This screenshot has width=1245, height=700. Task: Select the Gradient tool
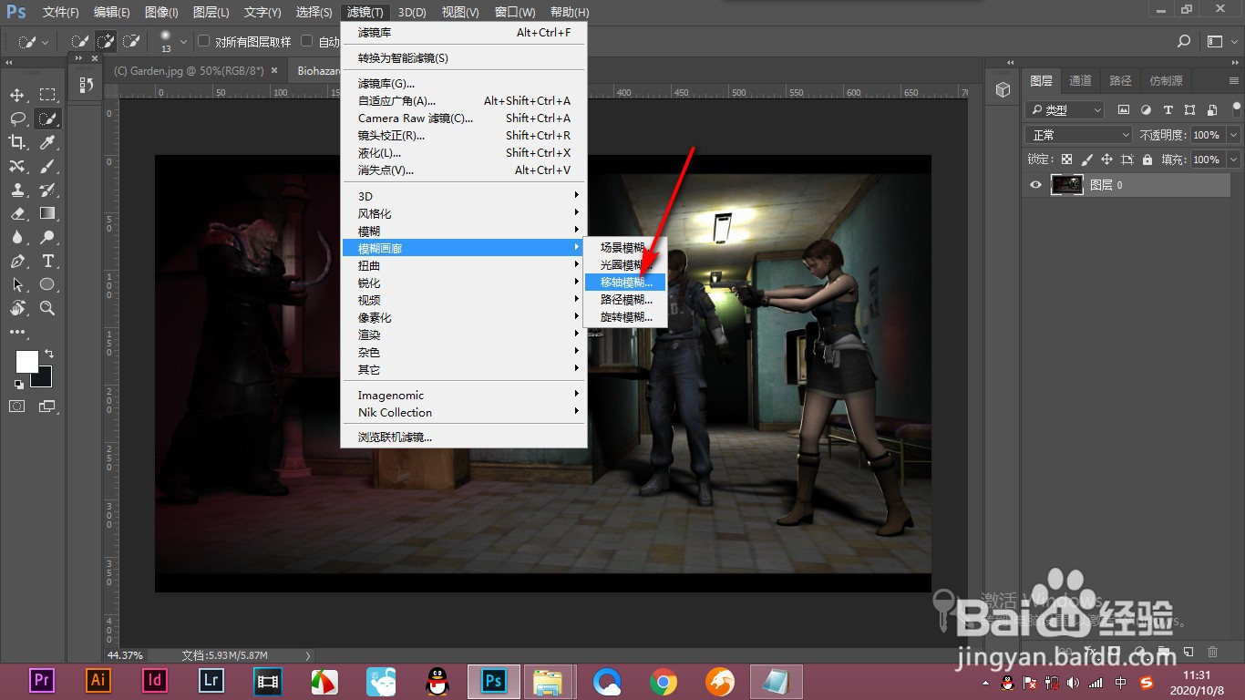click(x=47, y=213)
